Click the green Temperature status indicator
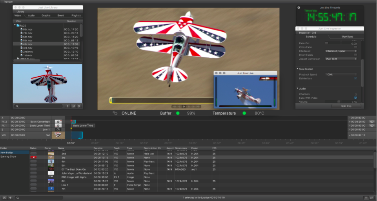The width and height of the screenshot is (377, 201). click(x=244, y=113)
